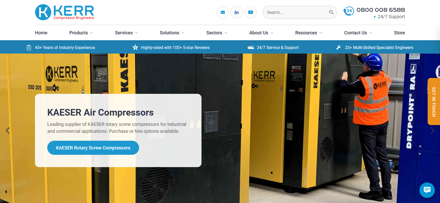440x203 pixels.
Task: Click 24/7 Service & Support text
Action: 278,47
